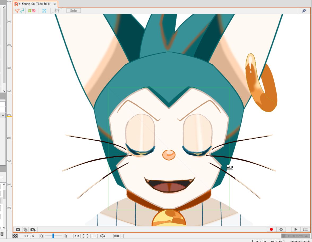Click the snapshot timer camera icon
Screen dimensions: 312x242
tap(25, 230)
